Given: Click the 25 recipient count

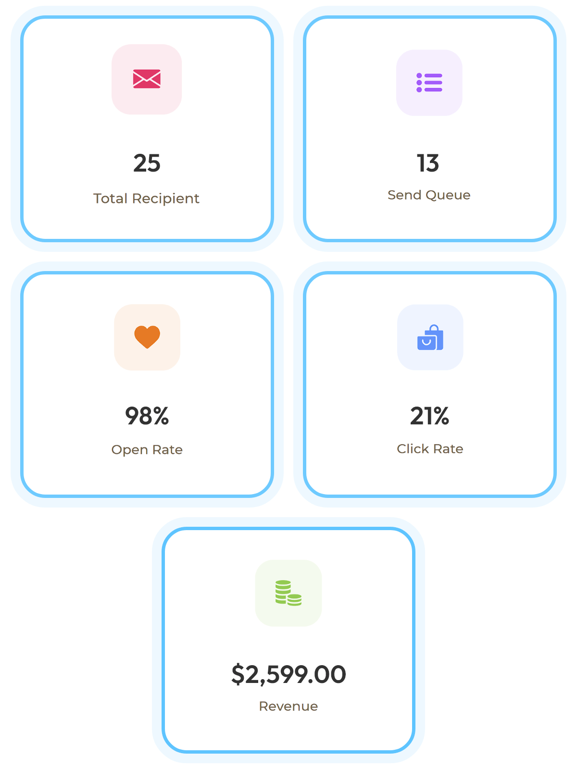Looking at the screenshot, I should tap(147, 163).
